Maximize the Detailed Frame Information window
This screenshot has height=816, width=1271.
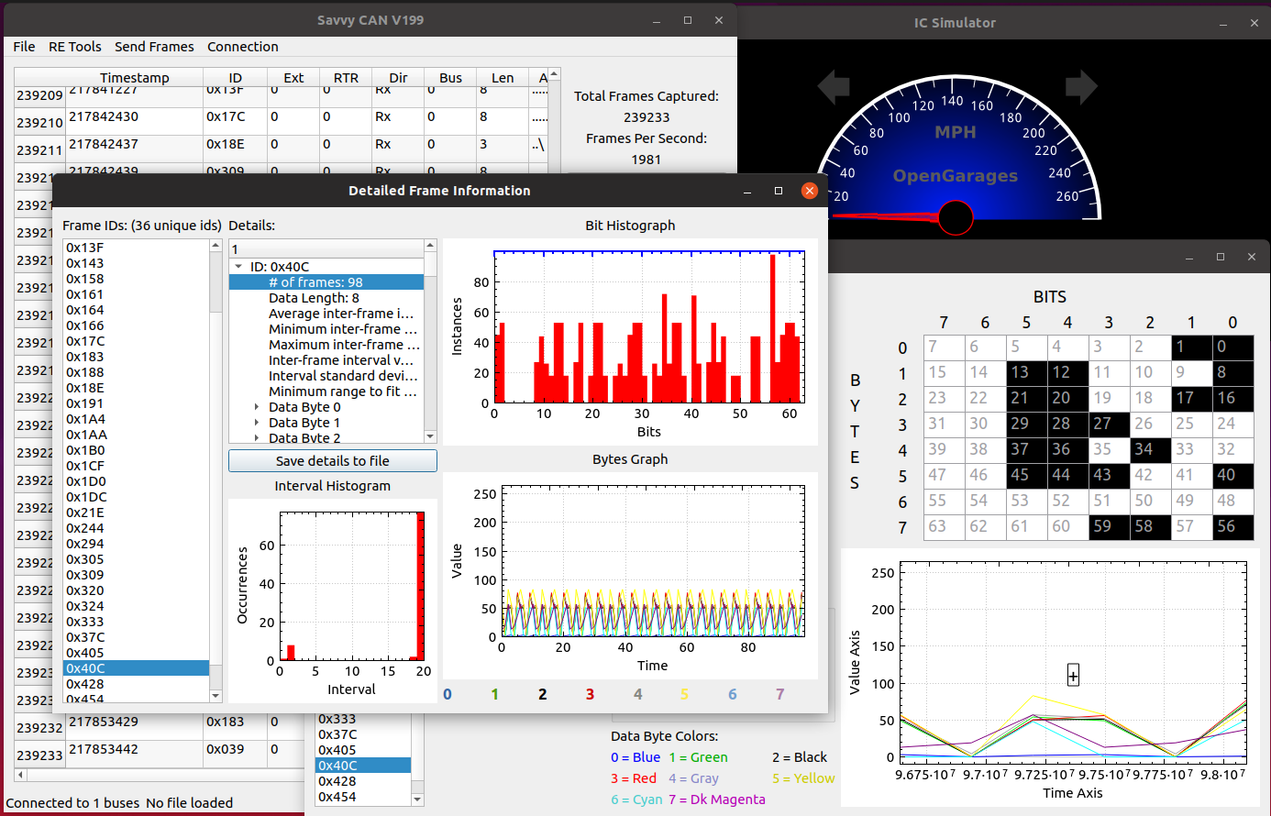point(779,191)
